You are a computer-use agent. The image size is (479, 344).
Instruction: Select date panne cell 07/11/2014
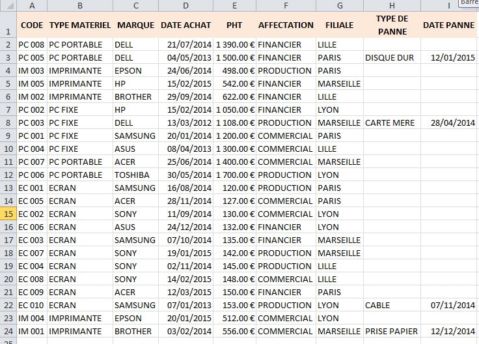[x=448, y=305]
